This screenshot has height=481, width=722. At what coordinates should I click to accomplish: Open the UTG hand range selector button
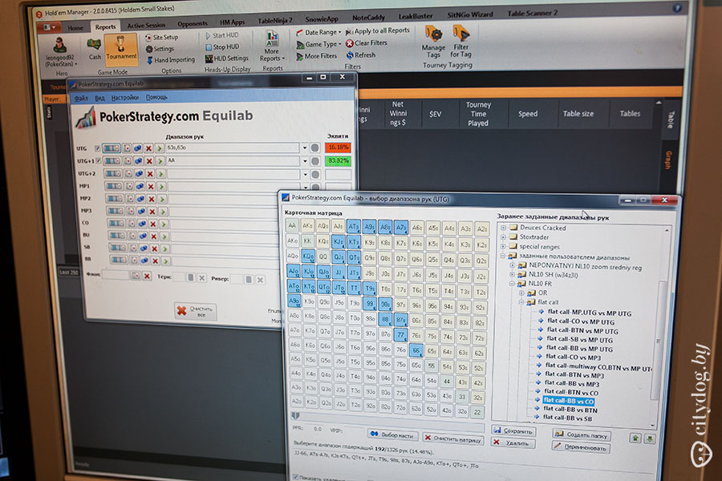(x=111, y=148)
